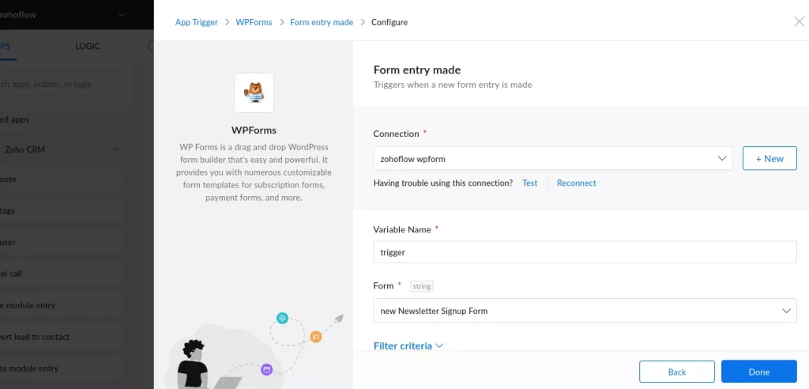This screenshot has width=809, height=389.
Task: Click the Test connection link
Action: pos(529,183)
